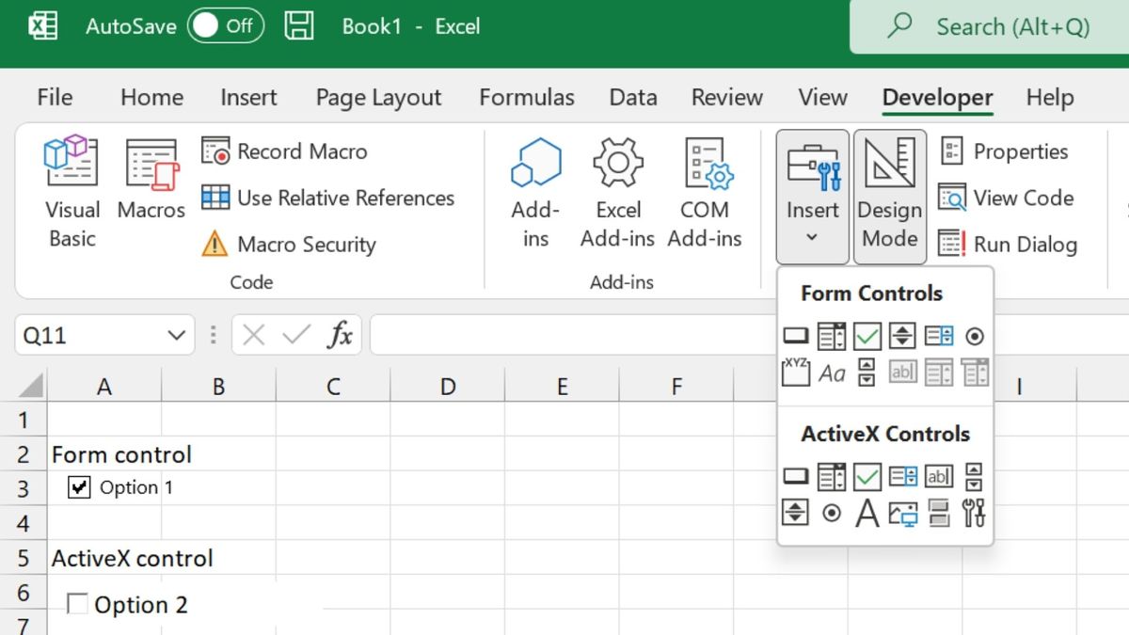Insert an ActiveX Command Button
This screenshot has height=635, width=1129.
[795, 476]
